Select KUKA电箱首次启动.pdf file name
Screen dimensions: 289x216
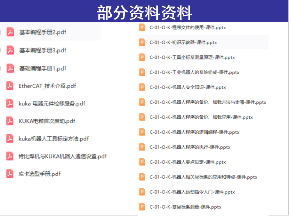point(47,121)
